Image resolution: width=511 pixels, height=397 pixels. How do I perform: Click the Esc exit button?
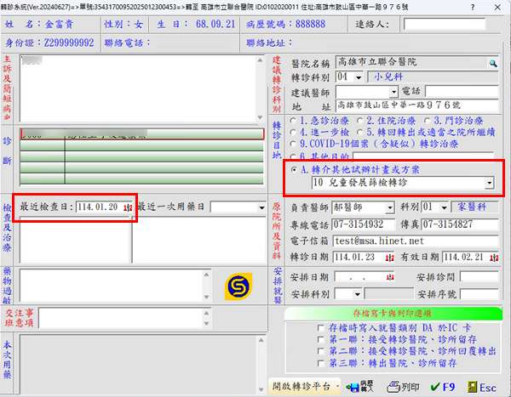pos(479,386)
